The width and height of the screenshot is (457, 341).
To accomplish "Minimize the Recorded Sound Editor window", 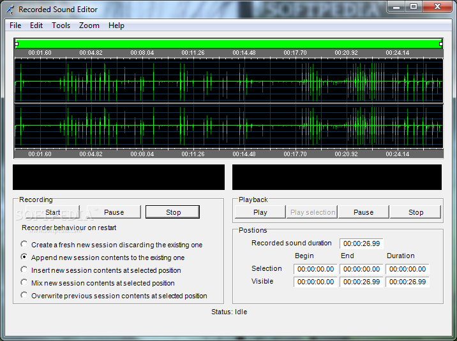I will [396, 6].
